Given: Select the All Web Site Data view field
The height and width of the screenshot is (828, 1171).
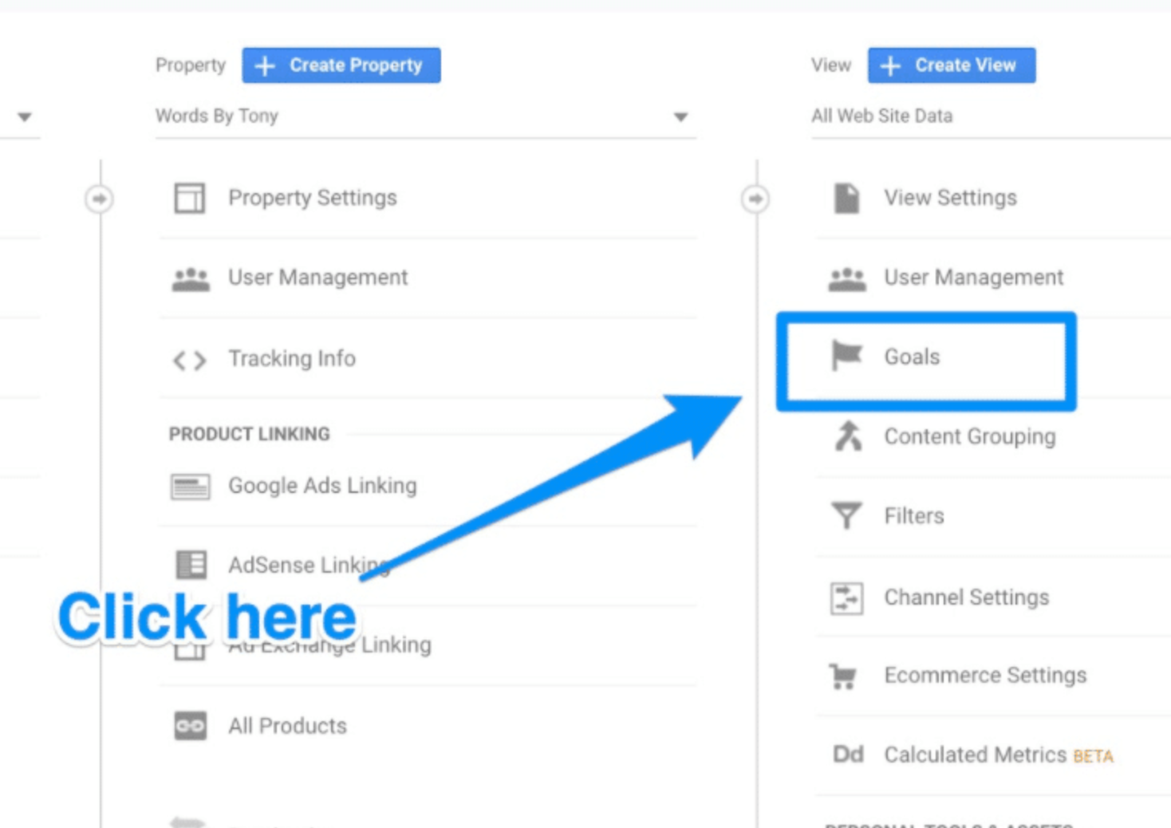Looking at the screenshot, I should (x=991, y=116).
